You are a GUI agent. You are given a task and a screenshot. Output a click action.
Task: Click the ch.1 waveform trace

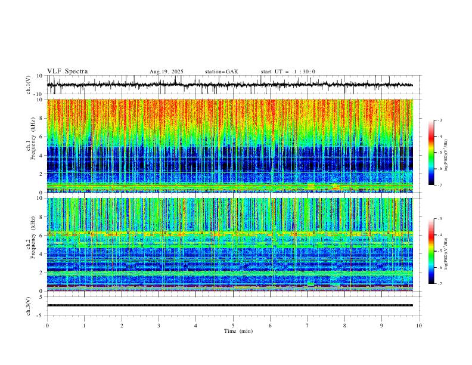(229, 85)
